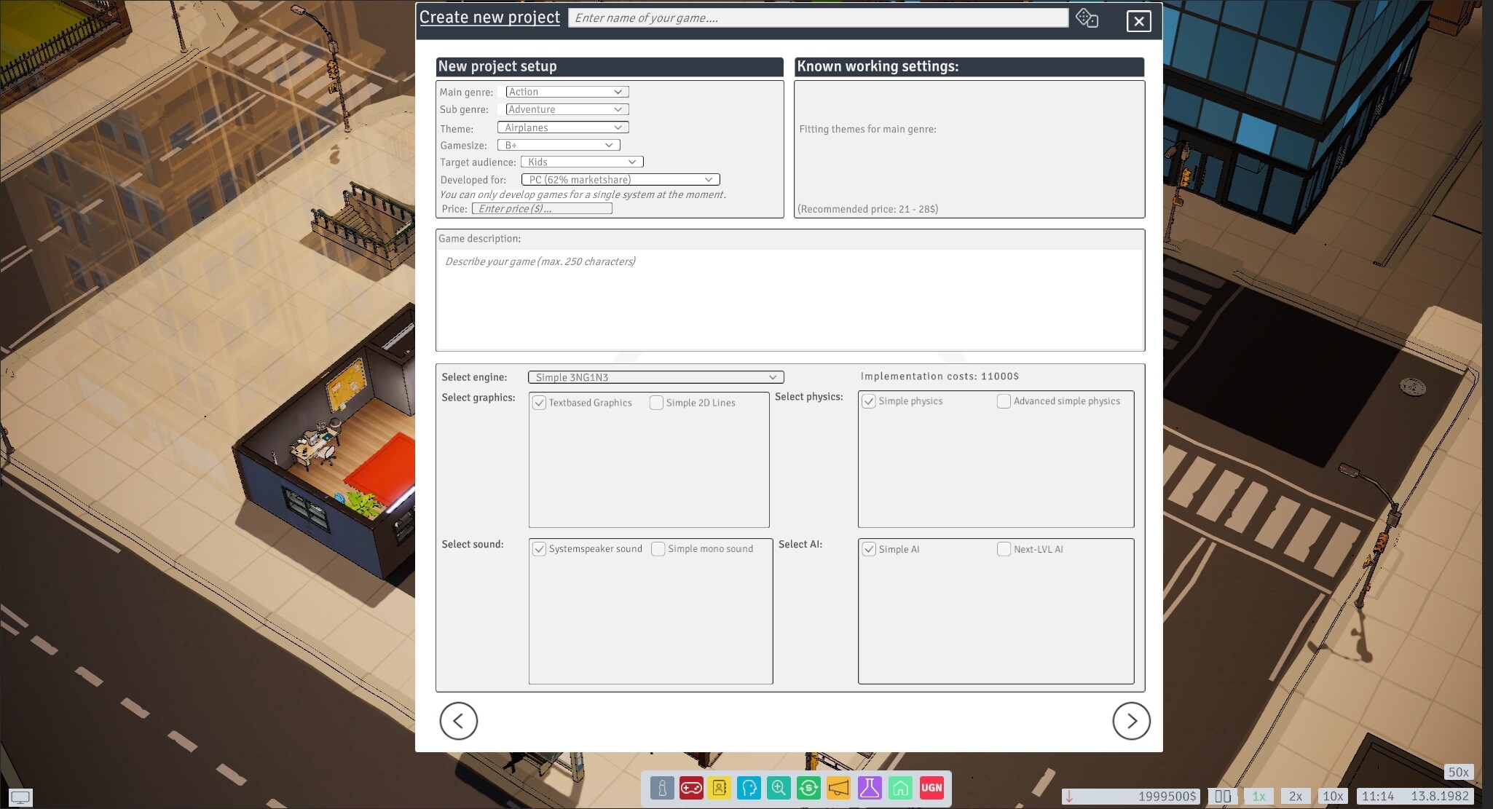This screenshot has width=1493, height=809.
Task: Open the green money exchange icon
Action: pyautogui.click(x=808, y=788)
